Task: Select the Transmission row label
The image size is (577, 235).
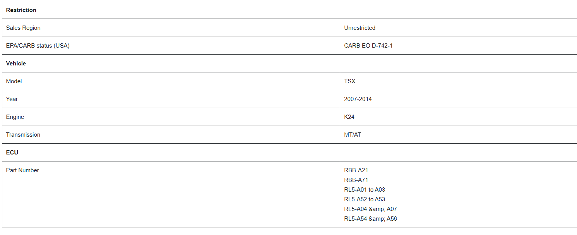Action: [23, 135]
